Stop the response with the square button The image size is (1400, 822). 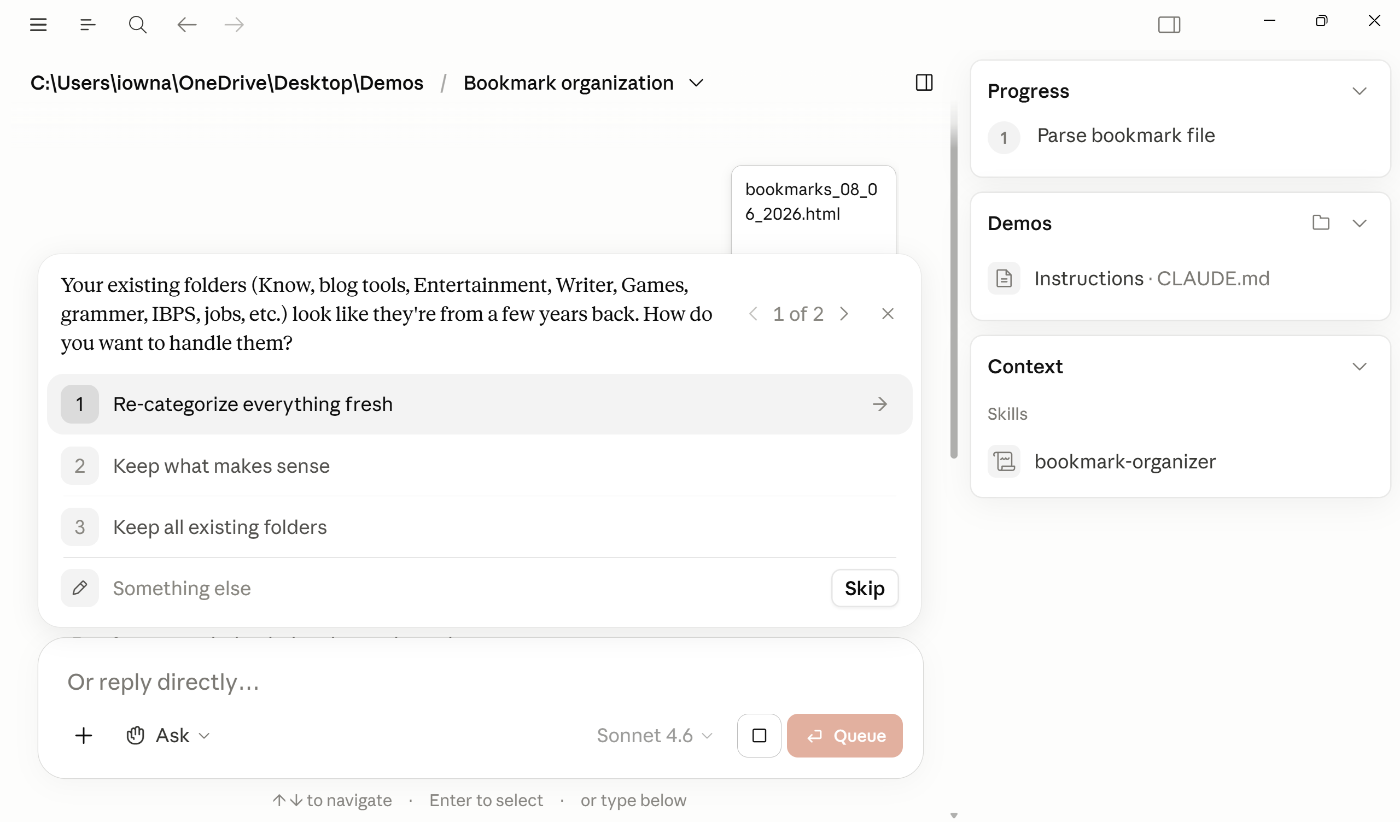759,736
